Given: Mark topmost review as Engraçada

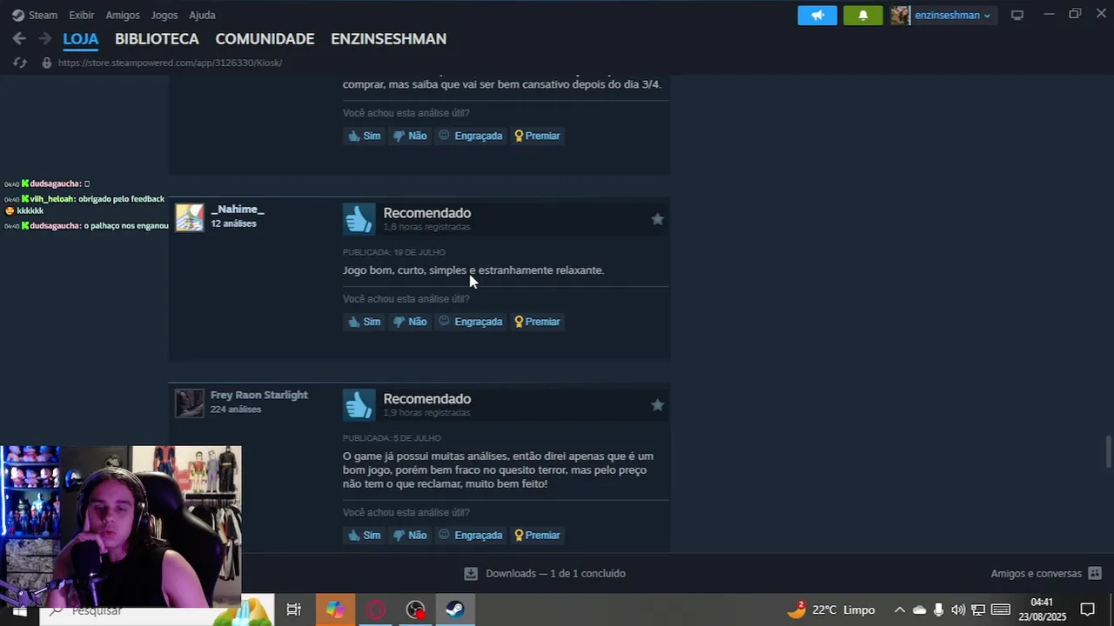Looking at the screenshot, I should (x=470, y=136).
